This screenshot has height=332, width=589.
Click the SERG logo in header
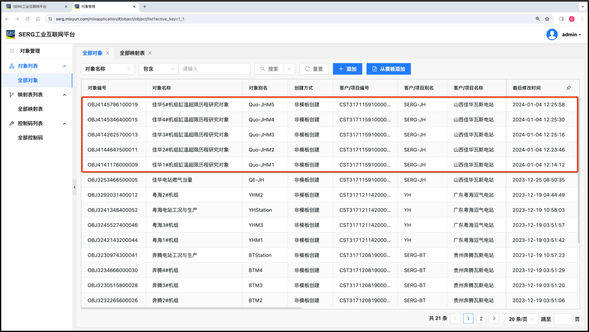pos(11,34)
